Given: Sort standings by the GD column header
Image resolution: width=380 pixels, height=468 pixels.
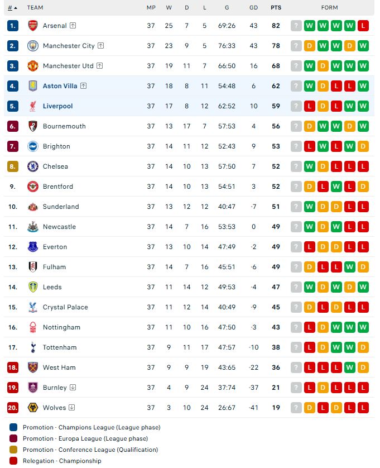Looking at the screenshot, I should point(253,8).
